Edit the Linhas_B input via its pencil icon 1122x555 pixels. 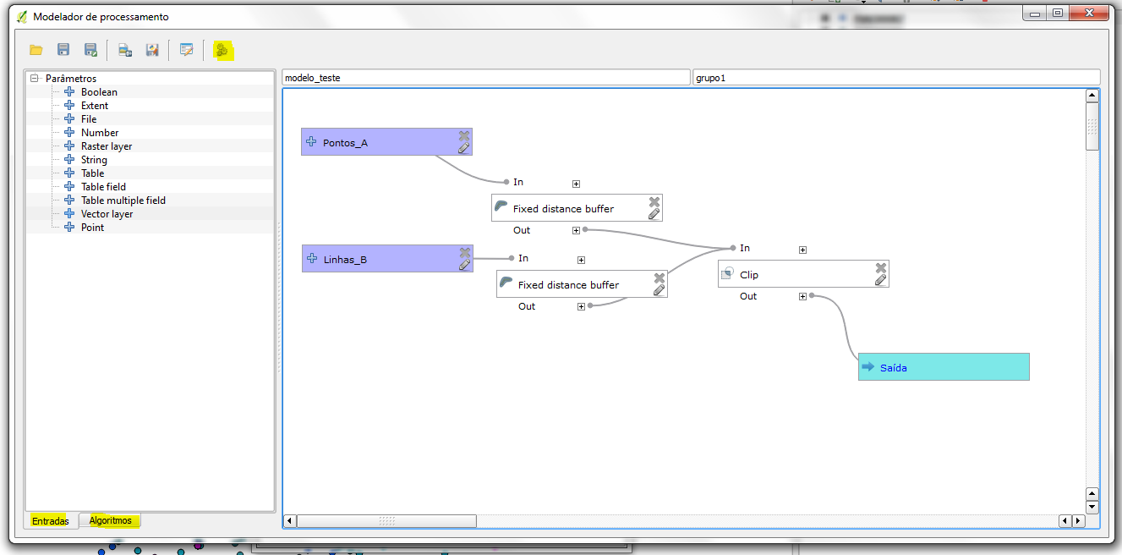click(464, 265)
